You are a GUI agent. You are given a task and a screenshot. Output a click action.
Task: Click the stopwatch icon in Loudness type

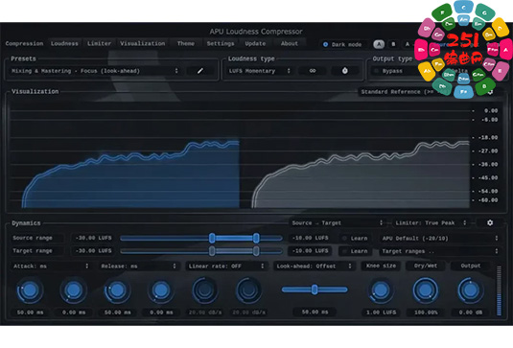(345, 71)
